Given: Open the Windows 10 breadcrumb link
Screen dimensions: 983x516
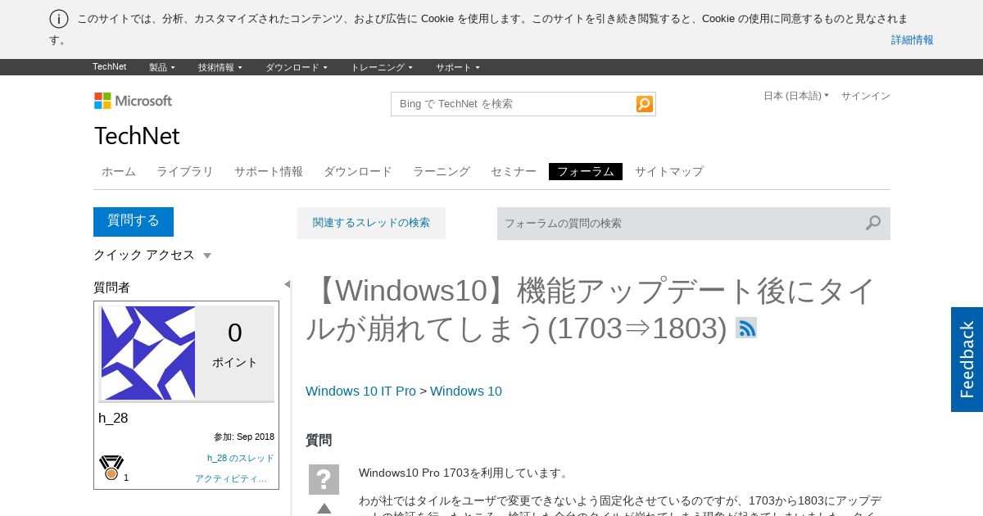Looking at the screenshot, I should coord(466,391).
